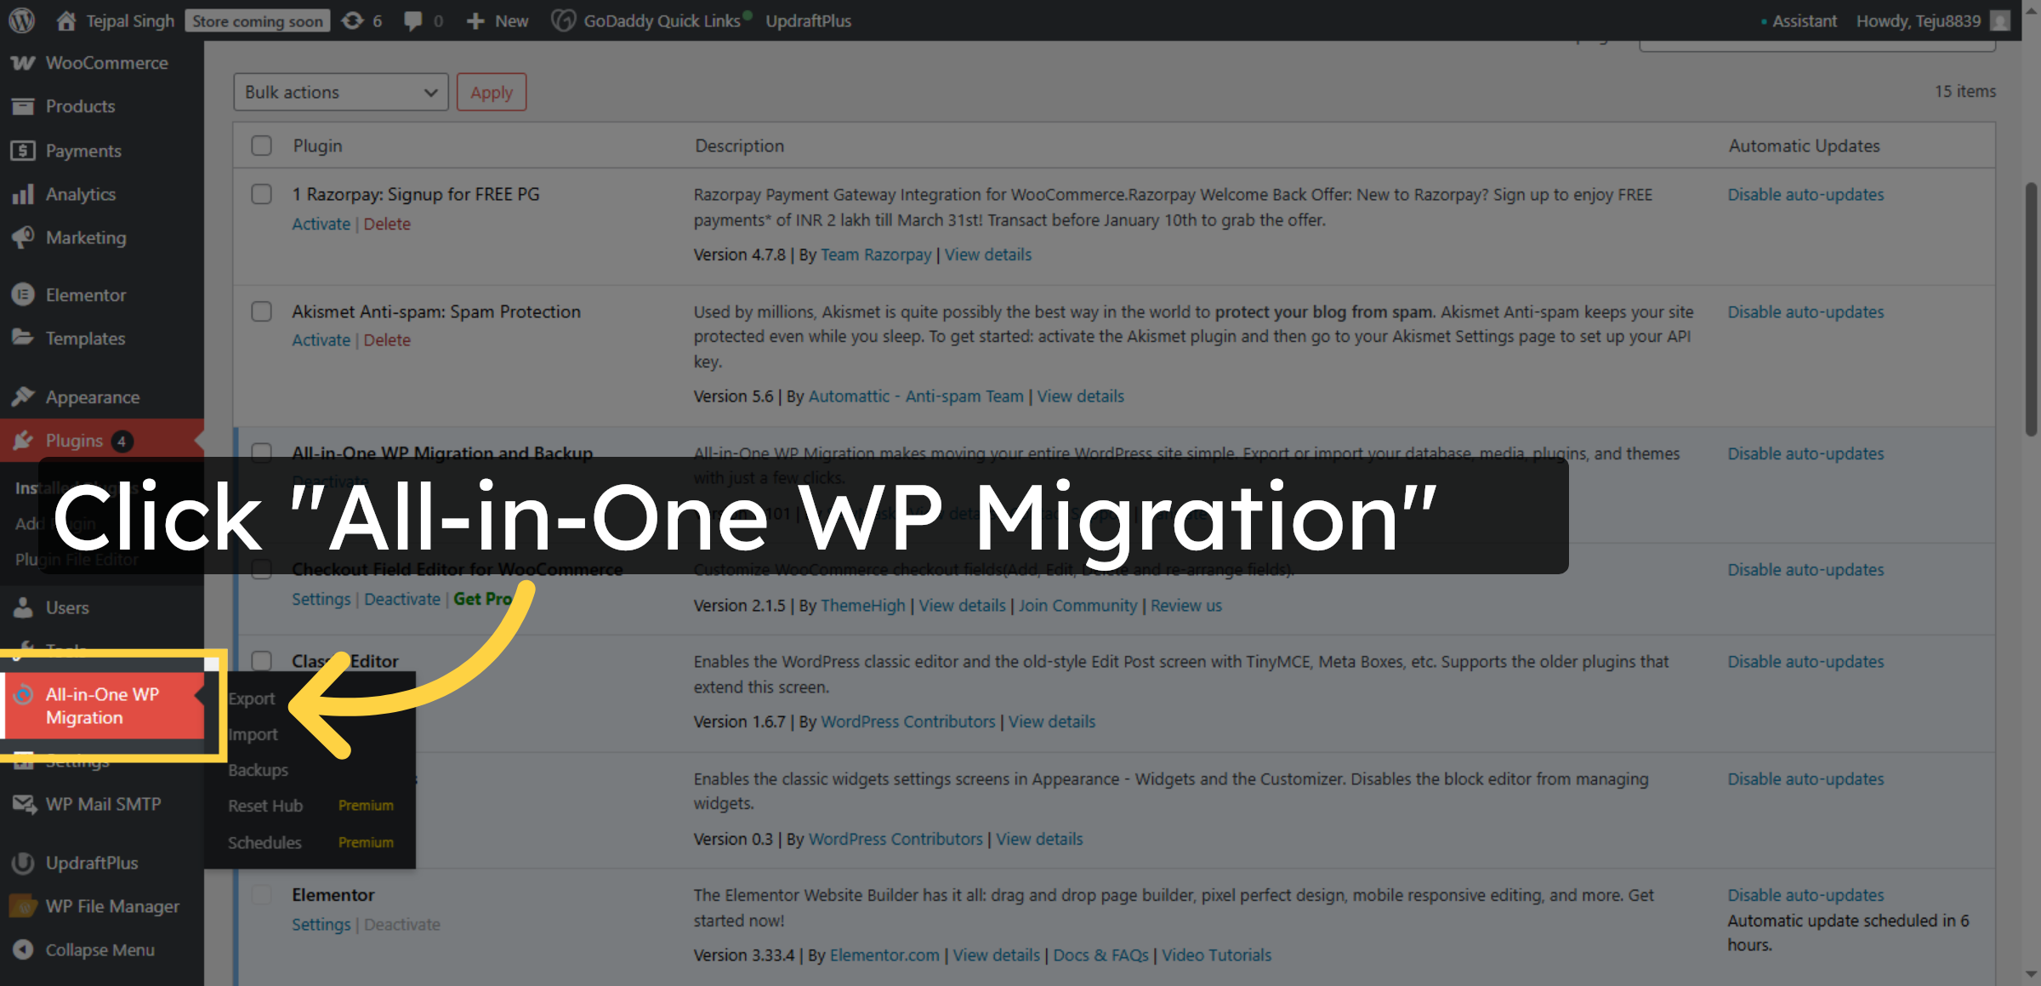Disable auto-updates for Elementor

pos(1805,895)
